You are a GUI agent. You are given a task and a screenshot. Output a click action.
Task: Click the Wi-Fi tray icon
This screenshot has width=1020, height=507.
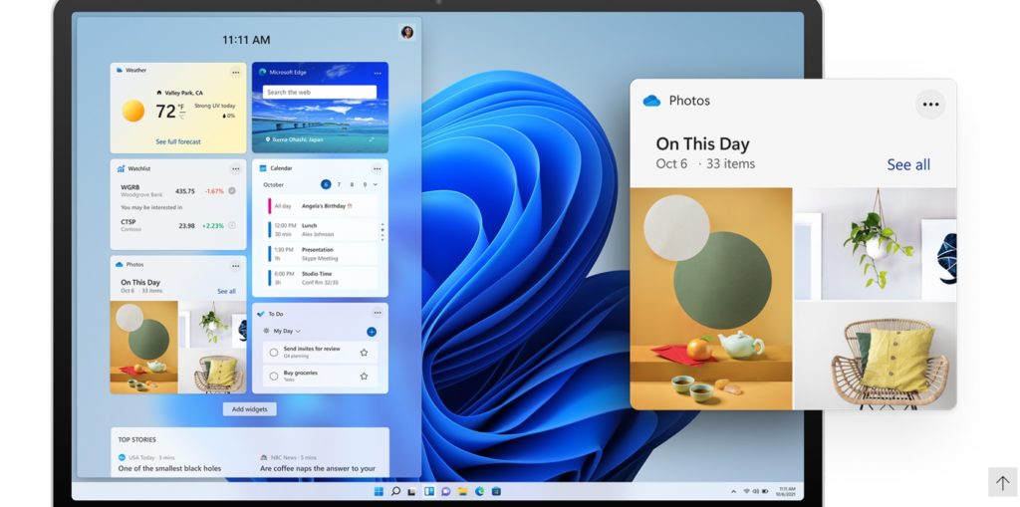coord(747,491)
